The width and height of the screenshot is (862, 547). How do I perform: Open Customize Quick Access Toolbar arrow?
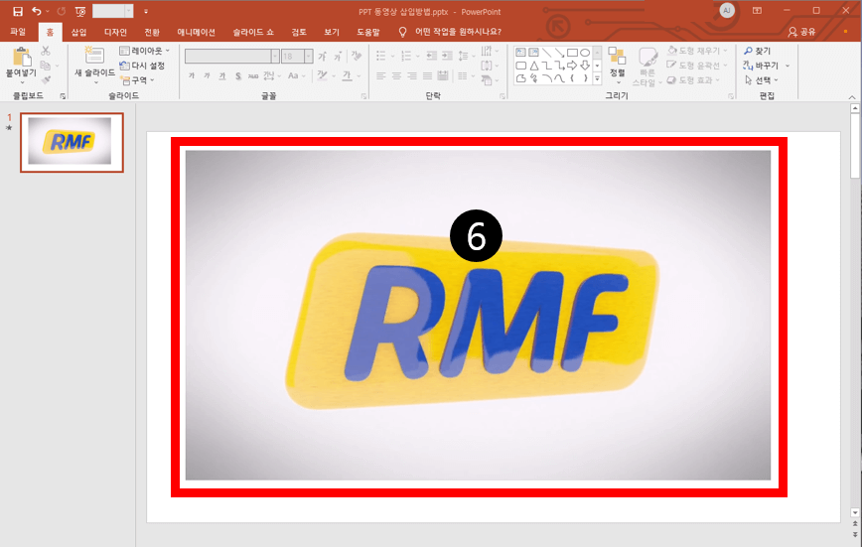[x=146, y=11]
